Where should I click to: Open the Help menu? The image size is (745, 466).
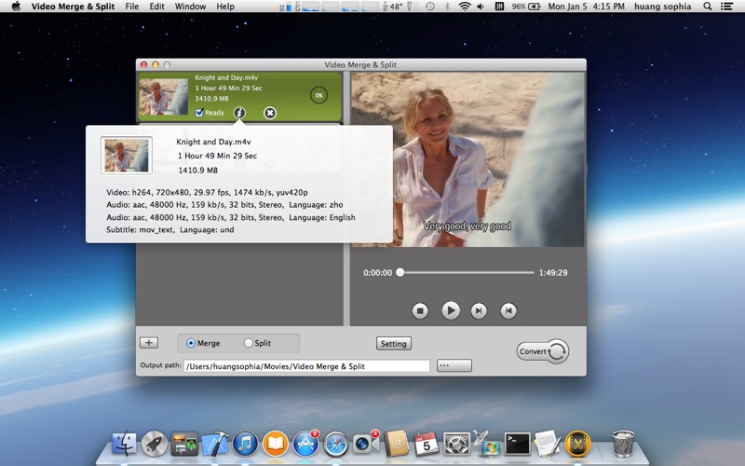pos(225,7)
